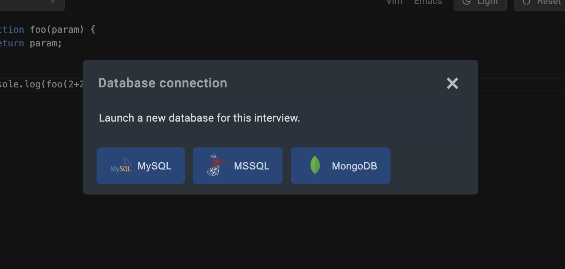
Task: Enable Emacs keybindings mode
Action: [428, 2]
